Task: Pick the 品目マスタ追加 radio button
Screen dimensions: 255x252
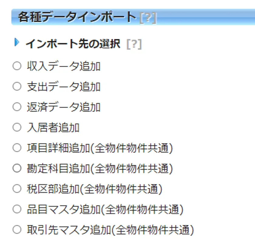Action: point(17,209)
